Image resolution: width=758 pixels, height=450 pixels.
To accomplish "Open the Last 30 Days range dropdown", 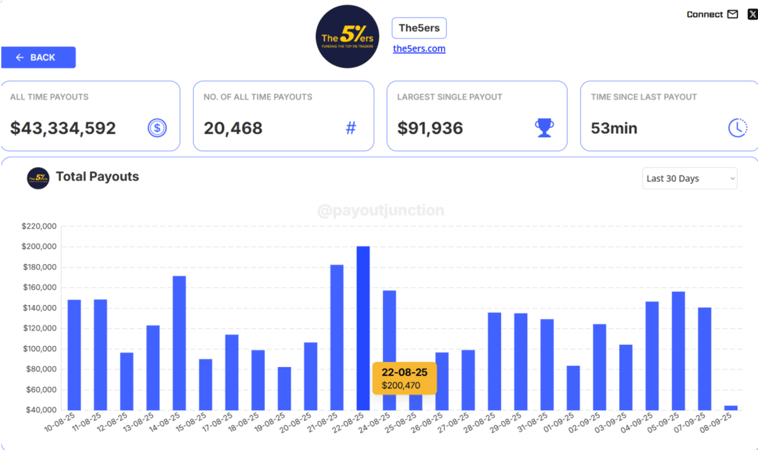I will click(x=690, y=178).
